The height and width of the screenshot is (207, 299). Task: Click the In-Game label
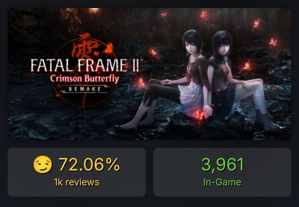[222, 182]
